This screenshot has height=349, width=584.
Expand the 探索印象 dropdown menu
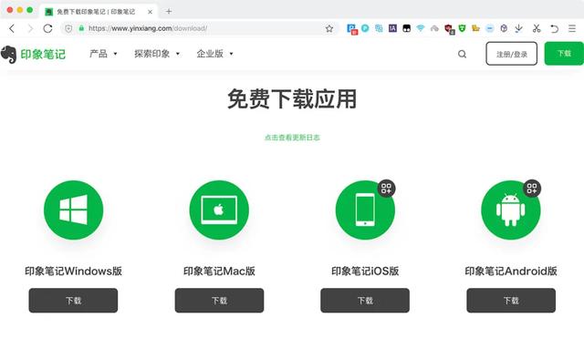pos(157,54)
